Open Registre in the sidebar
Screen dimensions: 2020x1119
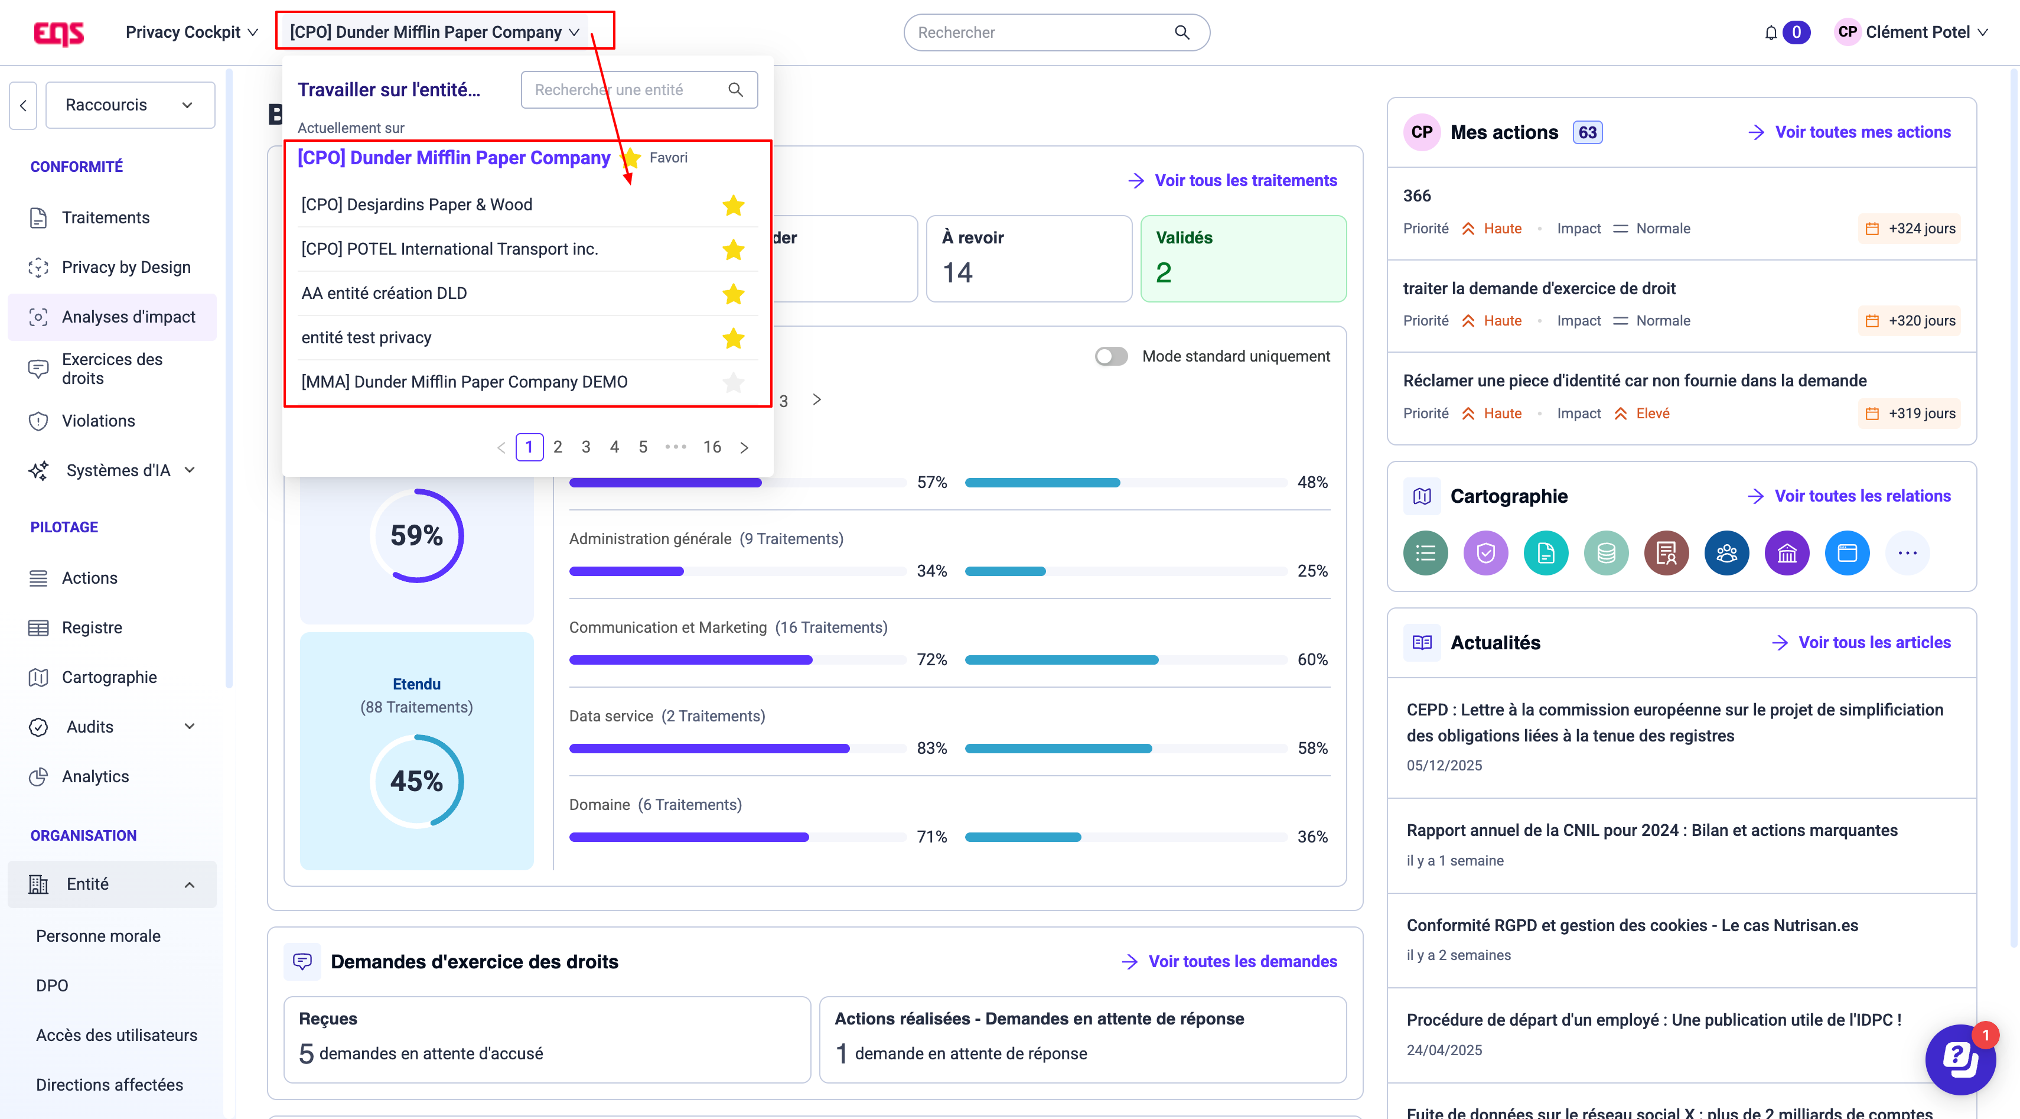pos(112,628)
